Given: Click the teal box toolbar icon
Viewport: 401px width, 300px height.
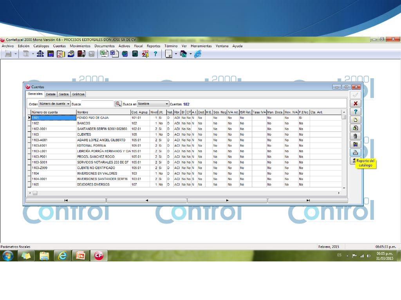Looking at the screenshot, I should 125,54.
